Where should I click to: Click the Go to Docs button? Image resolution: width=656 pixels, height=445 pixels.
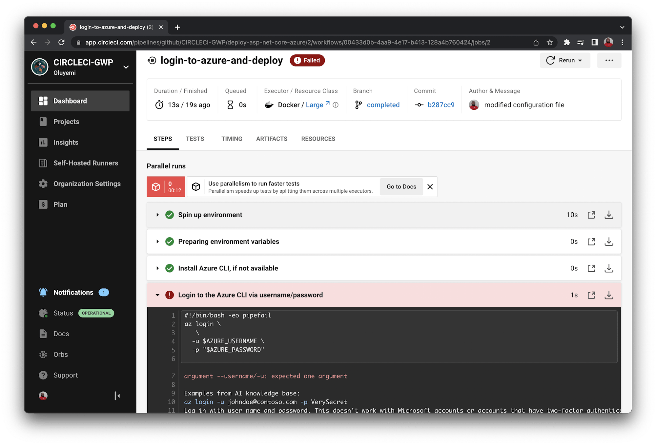click(401, 187)
